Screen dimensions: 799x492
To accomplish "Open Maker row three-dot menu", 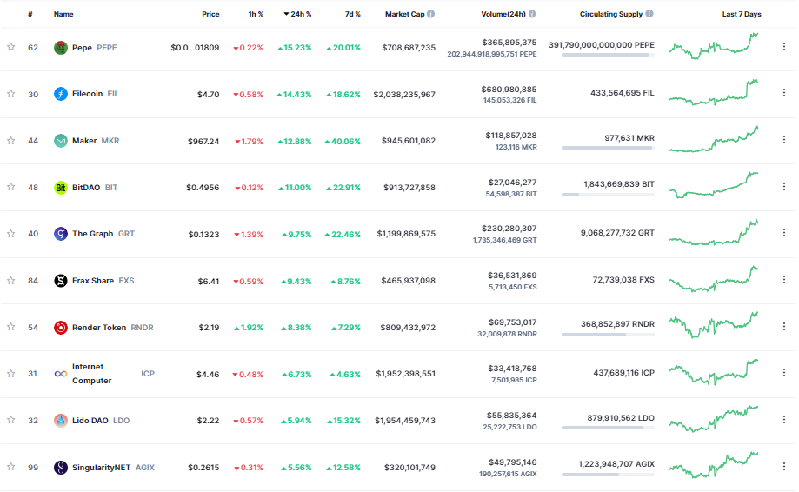I will 783,140.
